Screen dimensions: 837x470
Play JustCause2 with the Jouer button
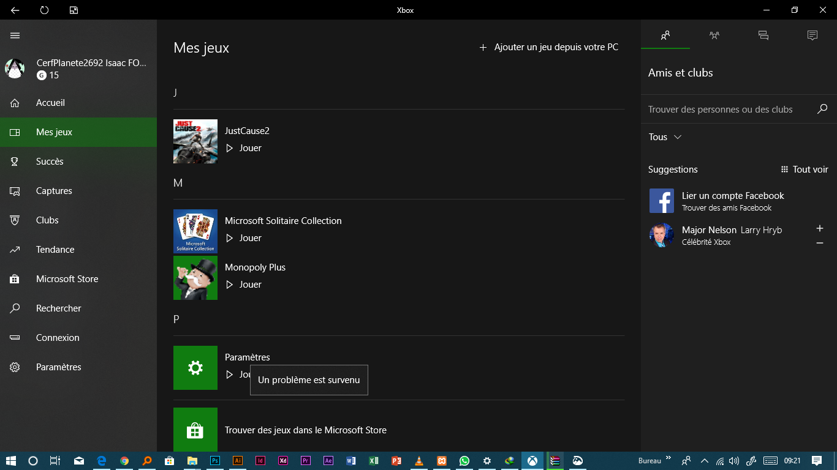click(x=244, y=148)
